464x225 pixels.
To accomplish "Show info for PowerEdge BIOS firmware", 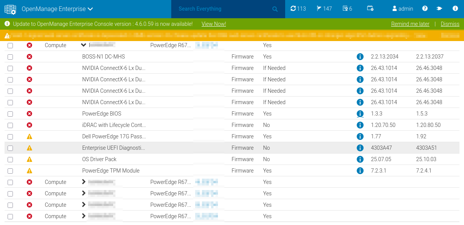I will pyautogui.click(x=360, y=114).
